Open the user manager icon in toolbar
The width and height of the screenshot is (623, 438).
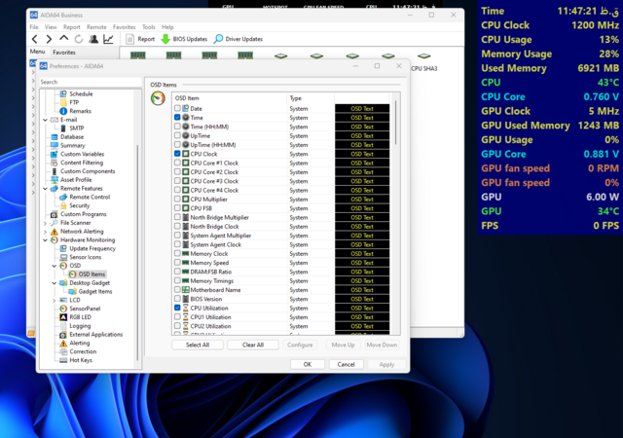[x=93, y=39]
